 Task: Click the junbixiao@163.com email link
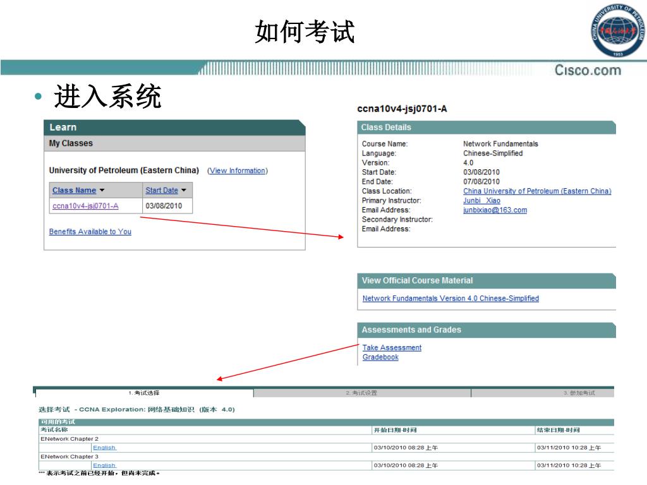[x=495, y=210]
